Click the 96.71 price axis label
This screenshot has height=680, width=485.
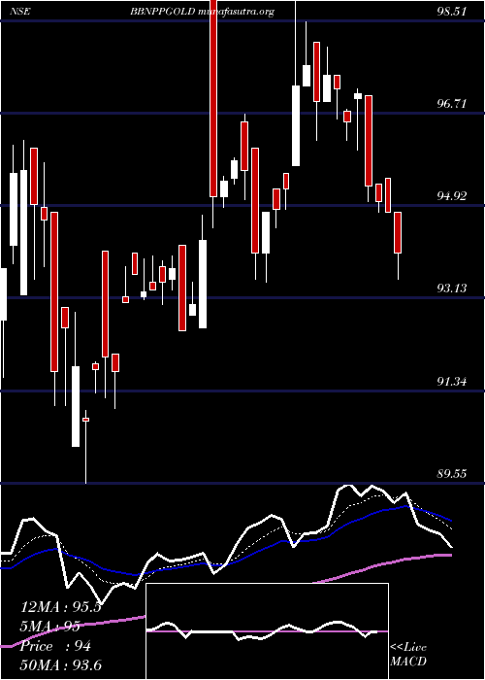click(452, 104)
